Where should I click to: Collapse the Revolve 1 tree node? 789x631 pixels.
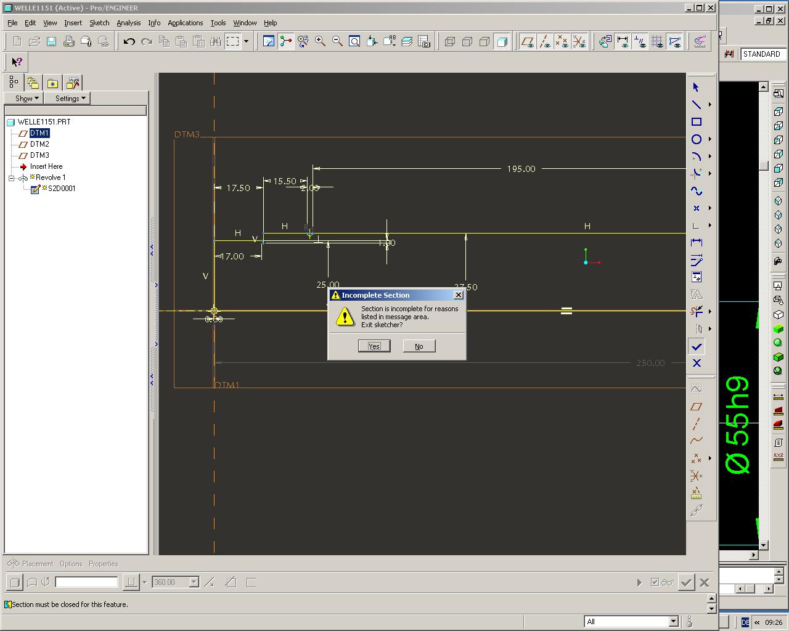tap(11, 178)
